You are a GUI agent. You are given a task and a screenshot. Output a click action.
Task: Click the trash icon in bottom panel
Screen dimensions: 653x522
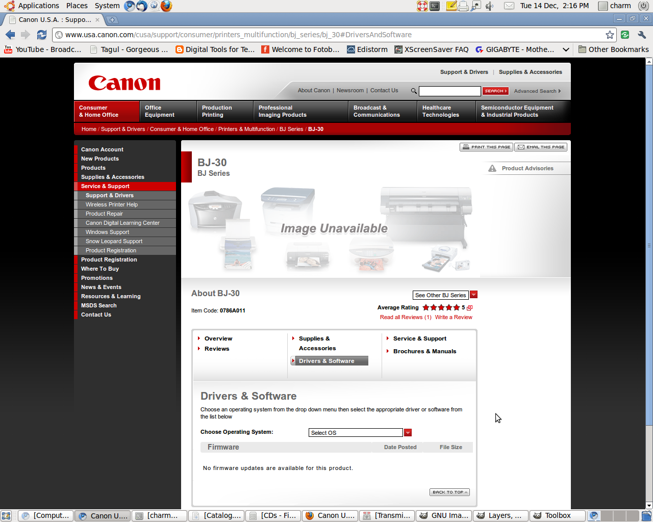647,516
